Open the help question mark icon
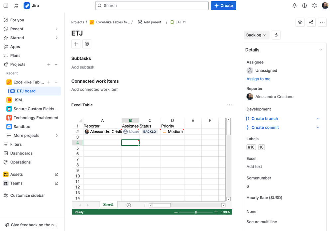 304,6
